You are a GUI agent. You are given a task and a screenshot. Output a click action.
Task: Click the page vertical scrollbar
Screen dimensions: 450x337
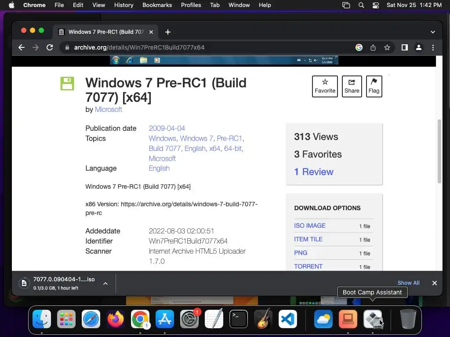[x=439, y=151]
